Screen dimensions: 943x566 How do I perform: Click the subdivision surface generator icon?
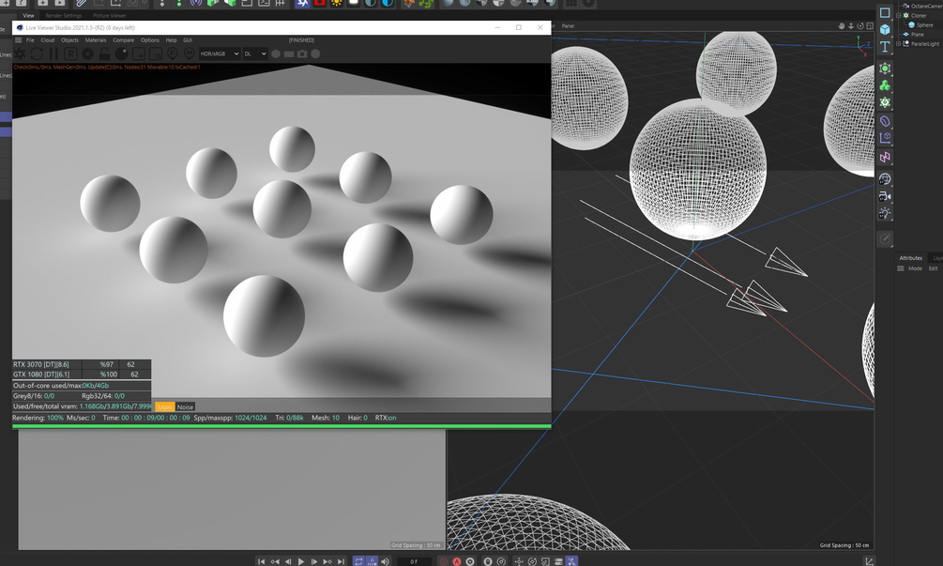point(885,69)
